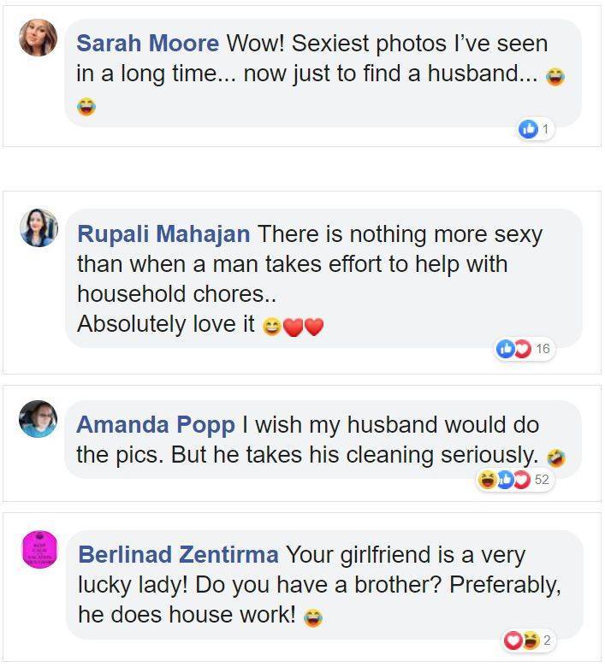The image size is (605, 667).
Task: Click Amanda Popp's profile picture
Action: [x=39, y=419]
